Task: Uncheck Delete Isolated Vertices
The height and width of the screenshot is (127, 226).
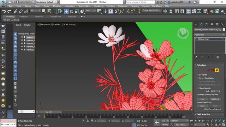Action: 198,95
